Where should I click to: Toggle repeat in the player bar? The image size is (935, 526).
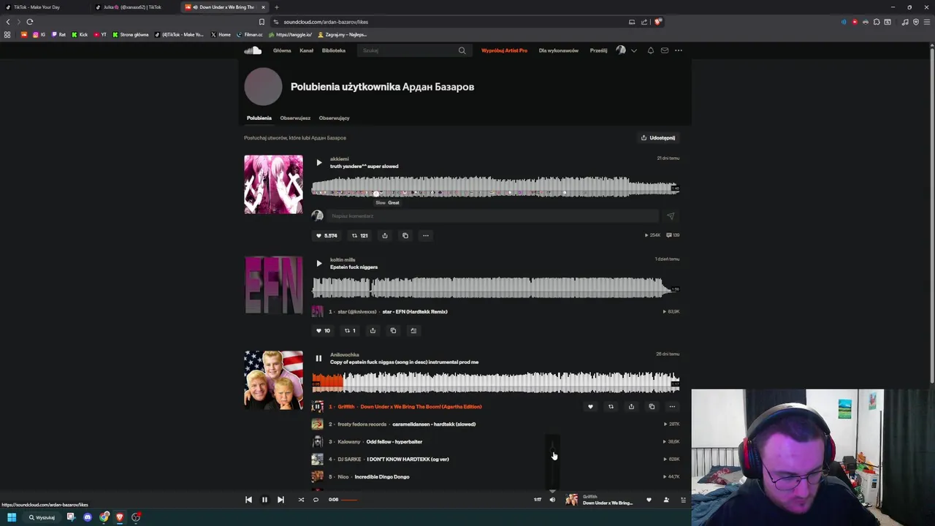316,500
